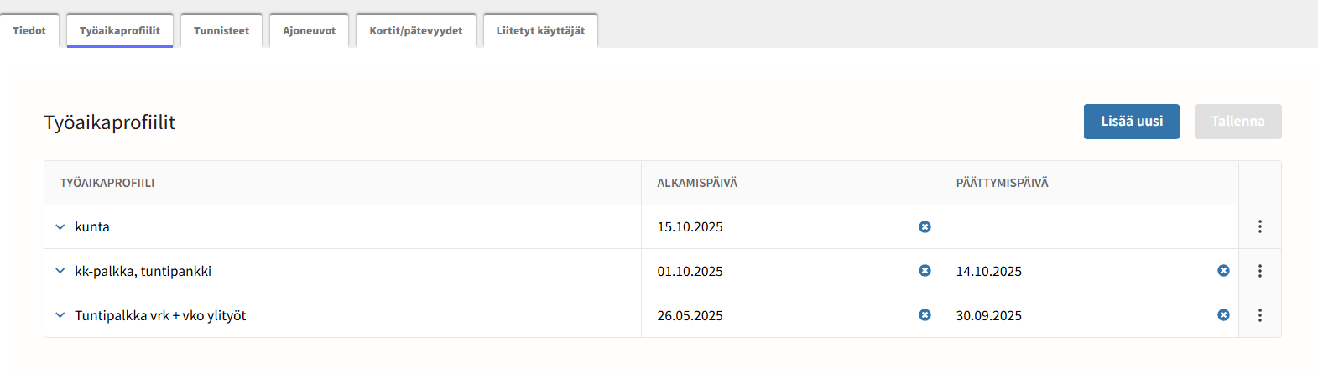
Task: Open kk-palkka, tuntipankki row options menu
Action: click(x=1259, y=271)
